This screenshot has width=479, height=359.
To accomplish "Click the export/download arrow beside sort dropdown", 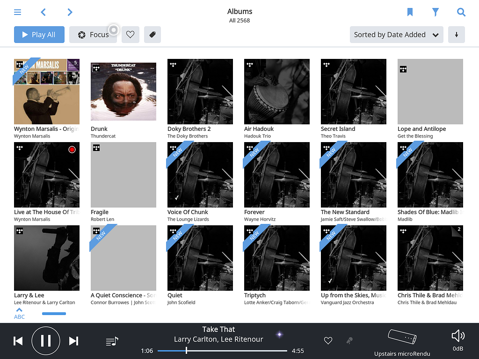I will 457,35.
